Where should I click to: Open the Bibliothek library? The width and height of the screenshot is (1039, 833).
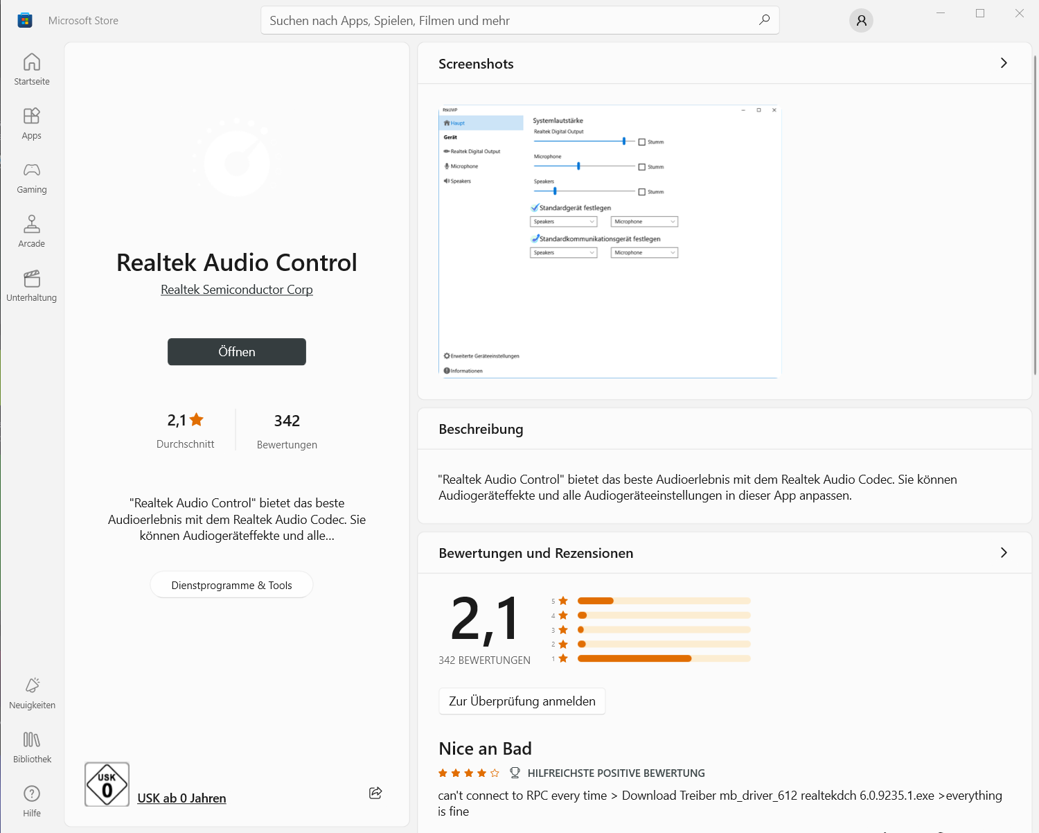[x=32, y=747]
